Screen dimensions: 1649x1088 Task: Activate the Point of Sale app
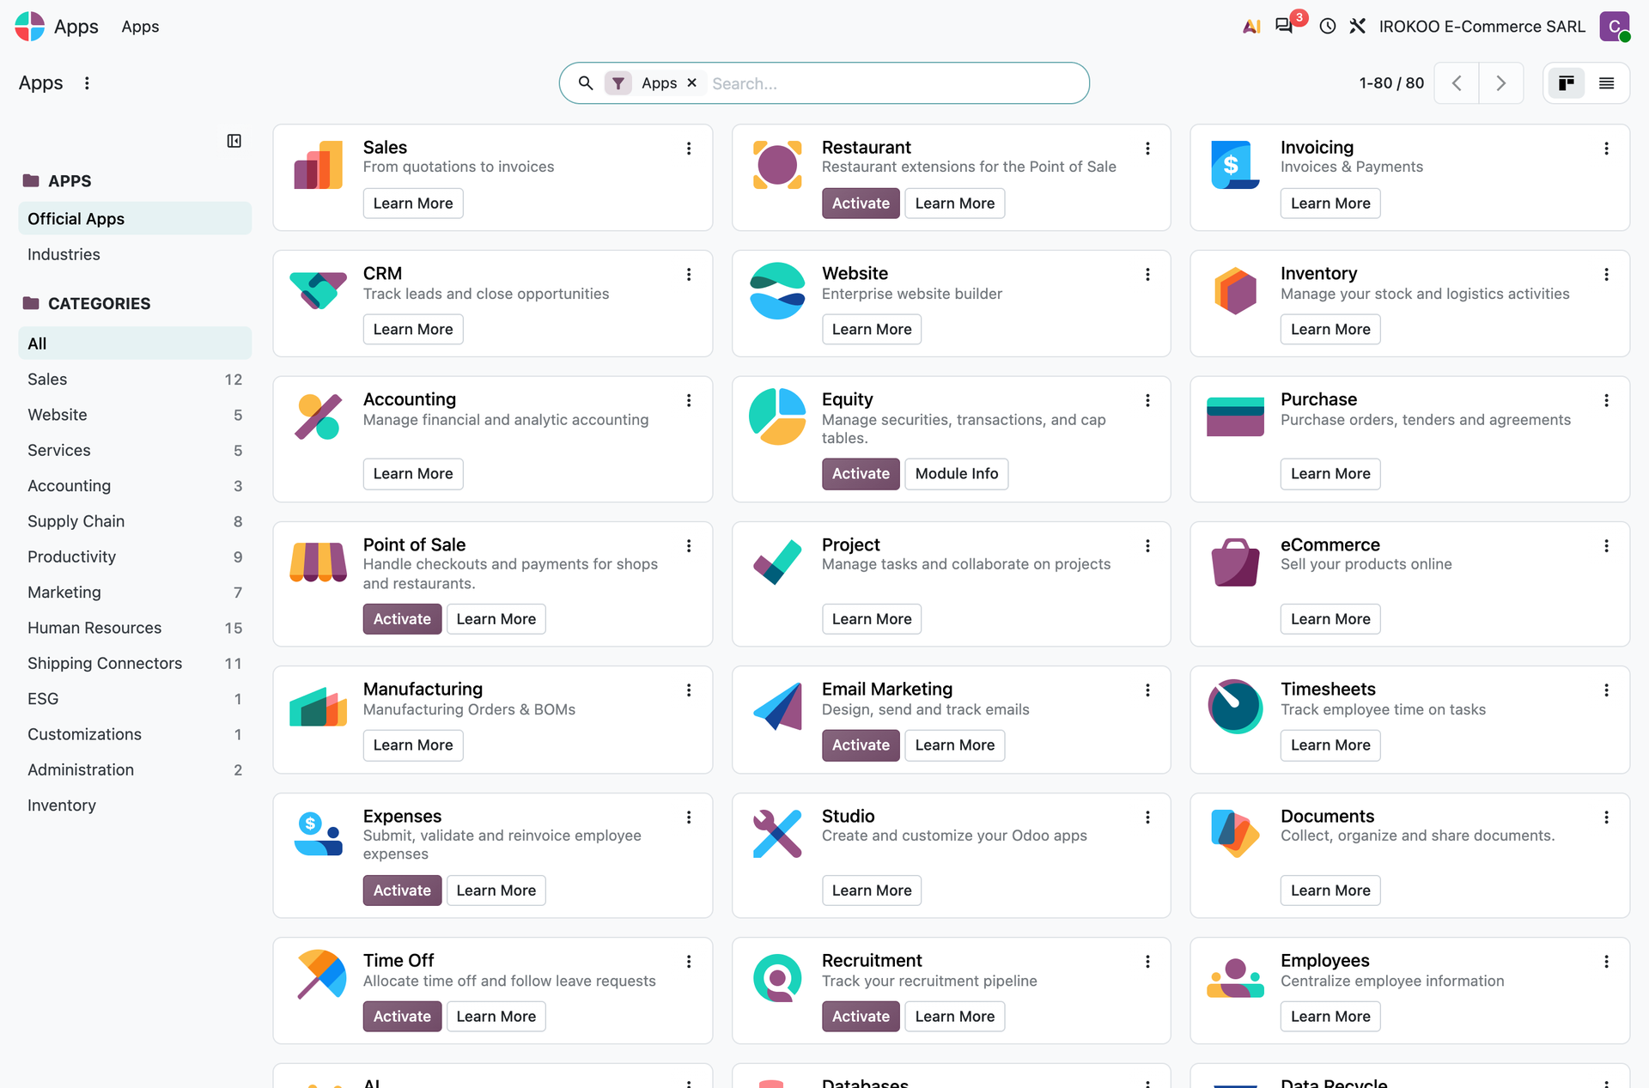pos(402,619)
